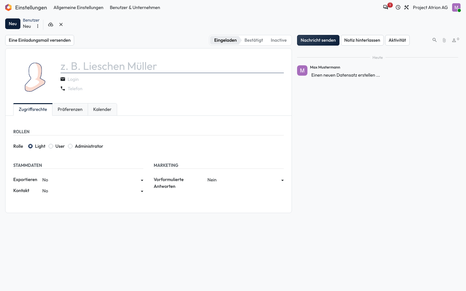Screen dimensions: 466x291
Task: Open Benutzer & Unternehmen menu
Action: coord(135,7)
